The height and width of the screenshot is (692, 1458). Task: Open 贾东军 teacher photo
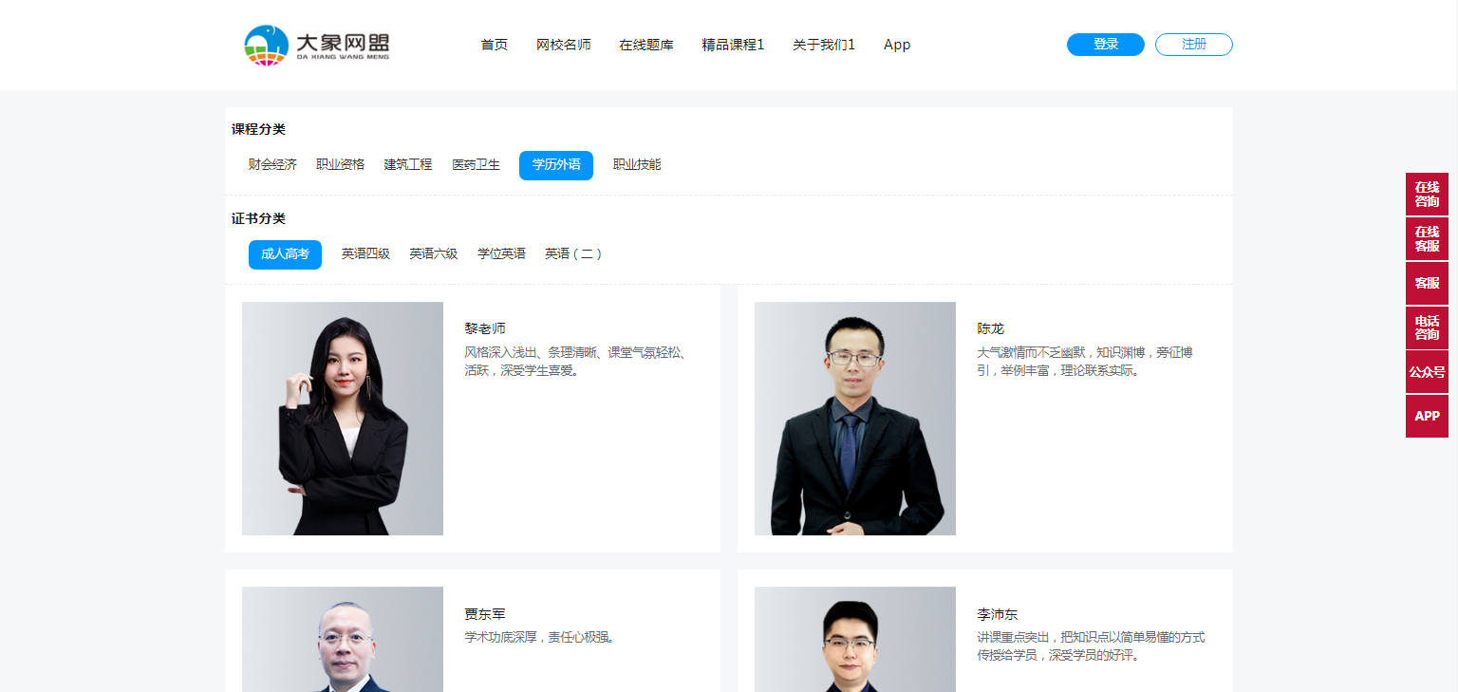click(x=343, y=639)
